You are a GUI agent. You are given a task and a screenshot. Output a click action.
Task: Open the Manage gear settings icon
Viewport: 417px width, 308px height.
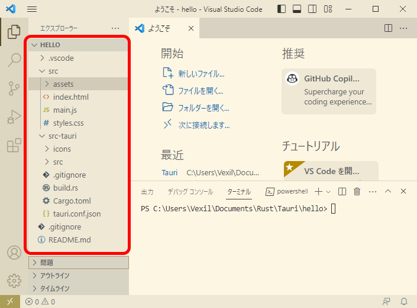[x=14, y=281]
